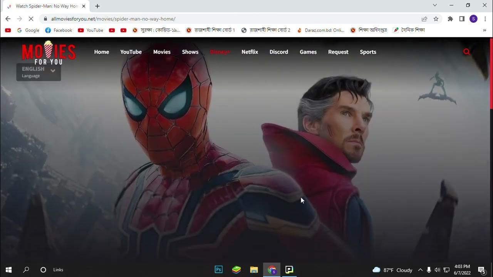Expand the English language dropdown
493x277 pixels.
[x=39, y=72]
